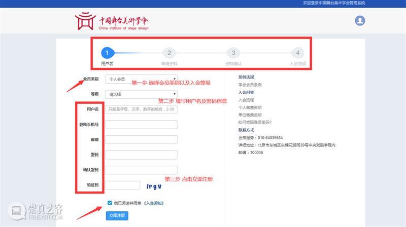Focus the 确认密码 input field
Screen dimensions: 406x227
pos(141,170)
